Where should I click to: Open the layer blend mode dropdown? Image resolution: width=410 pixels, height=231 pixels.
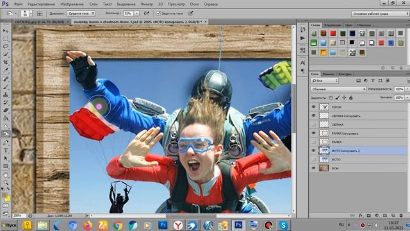coord(338,89)
